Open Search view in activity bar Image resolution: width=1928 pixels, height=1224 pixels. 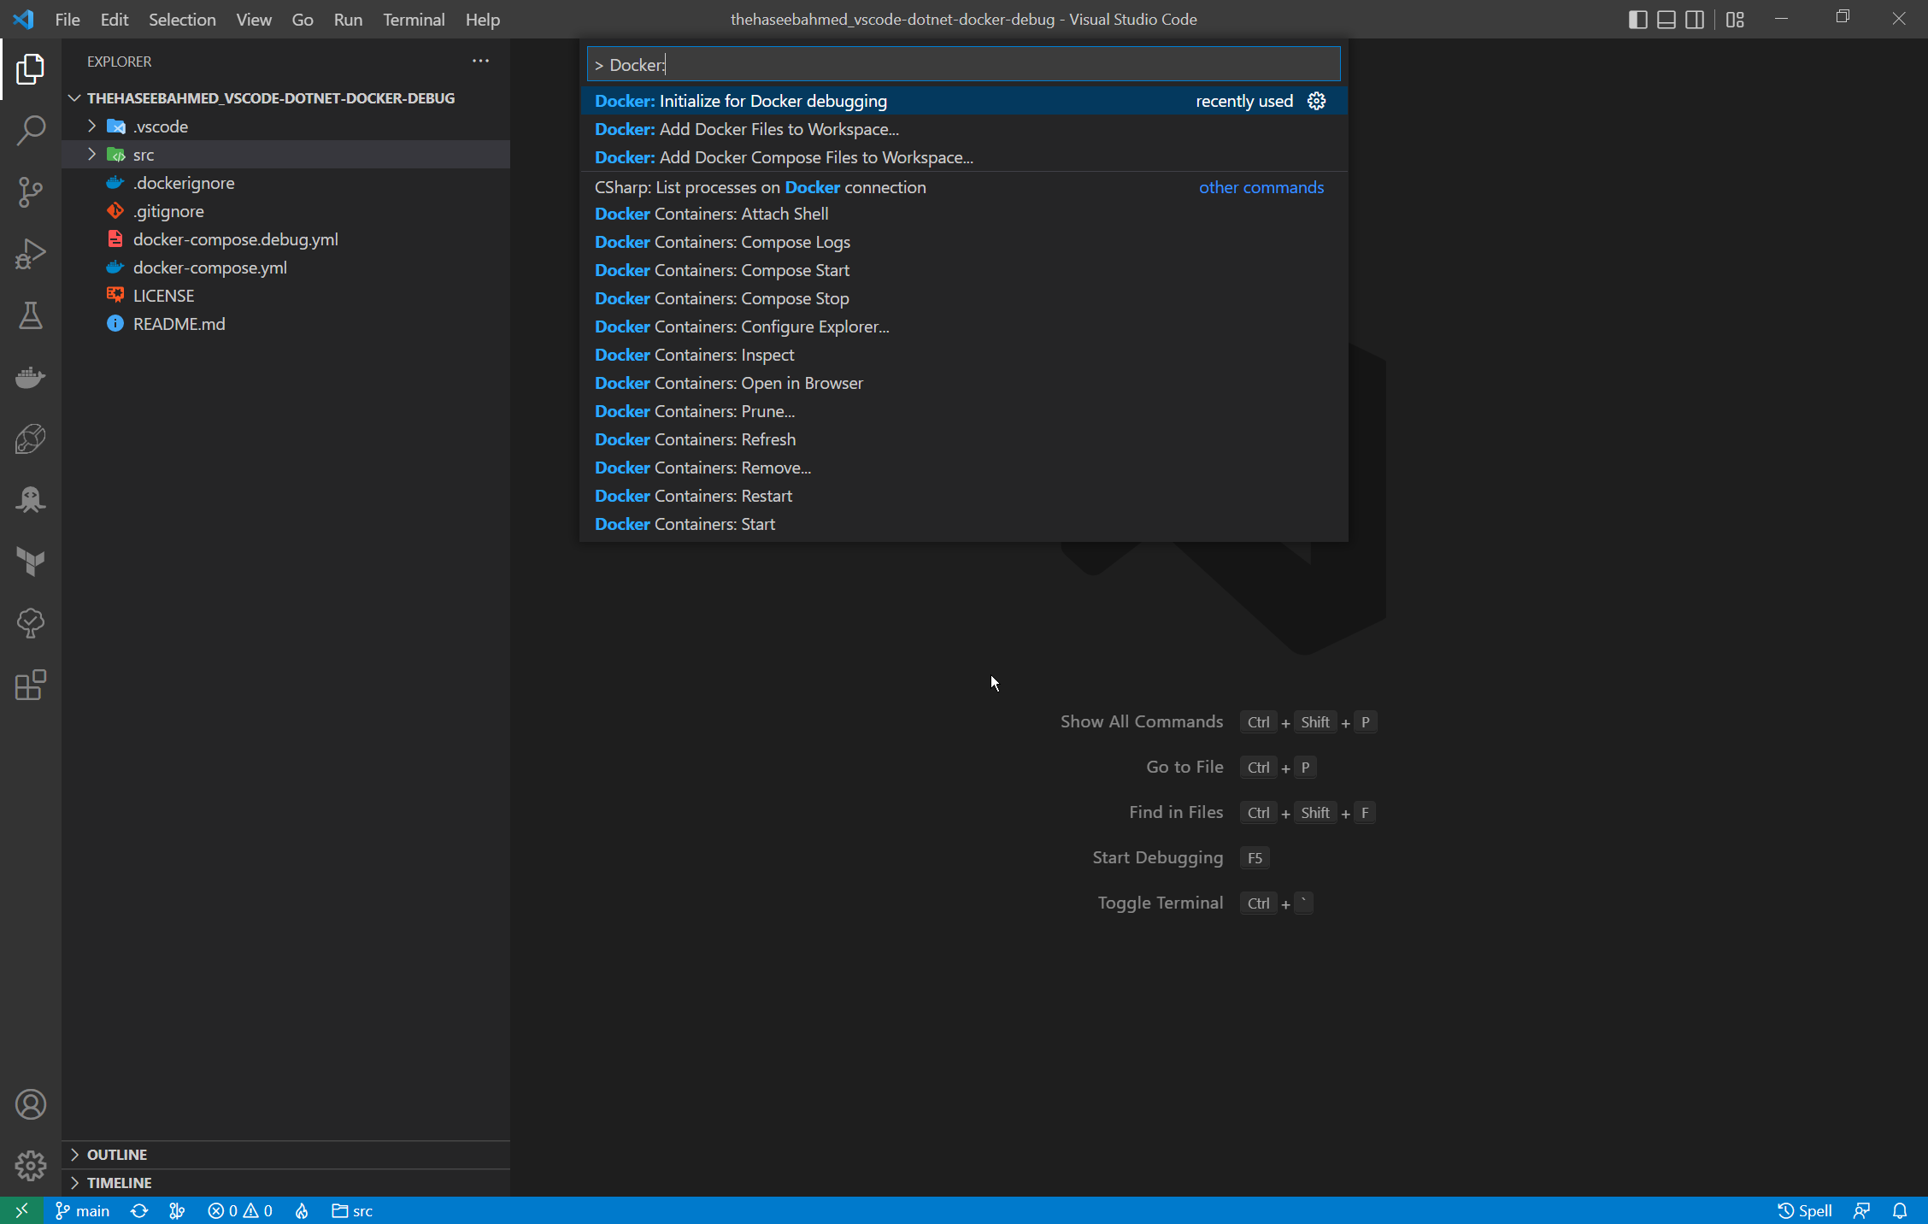point(31,130)
